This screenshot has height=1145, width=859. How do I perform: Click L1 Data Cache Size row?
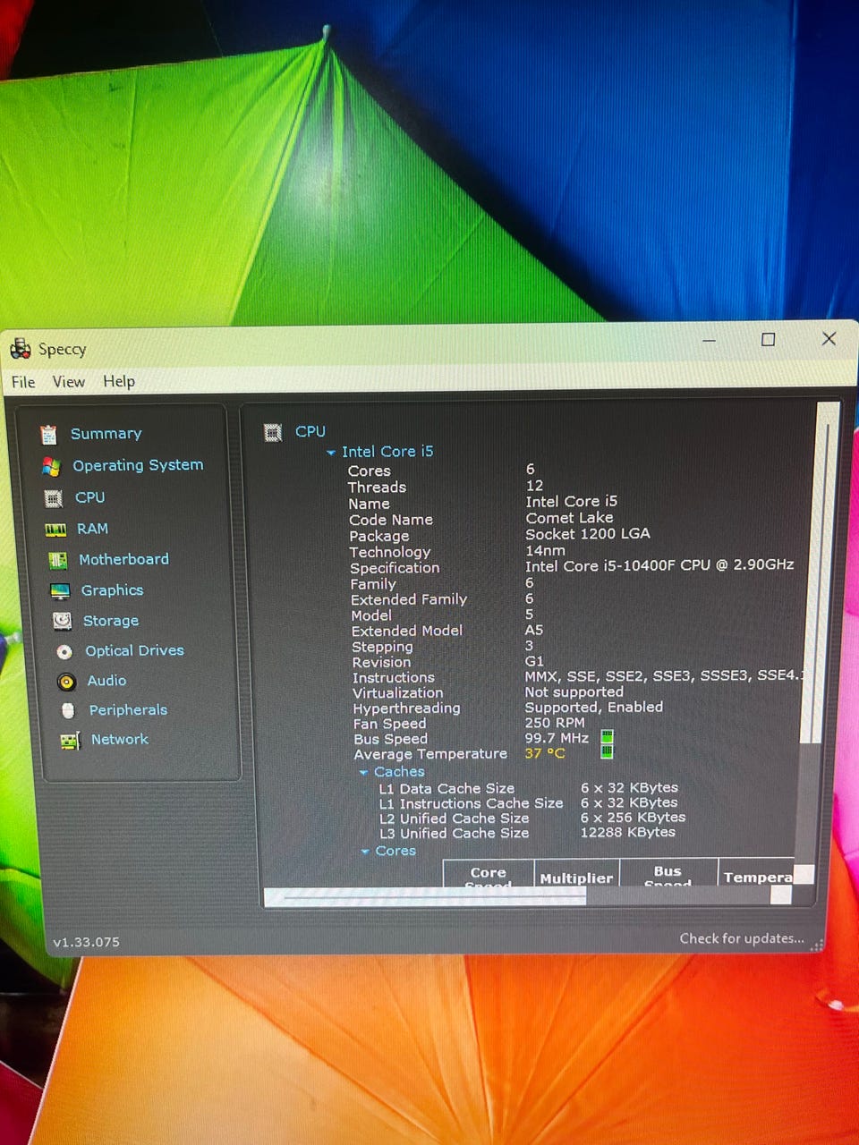pyautogui.click(x=528, y=788)
